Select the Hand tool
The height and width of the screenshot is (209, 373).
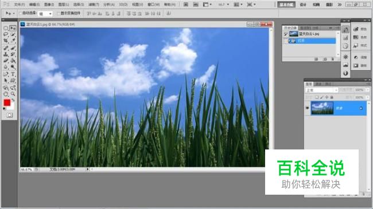(x=6, y=94)
